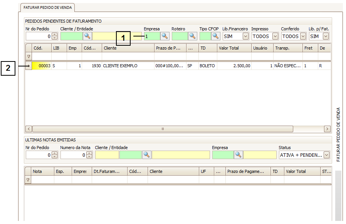The height and width of the screenshot is (224, 346).
Task: Click the Nr do Pedido stepper in pending orders
Action: click(x=54, y=36)
